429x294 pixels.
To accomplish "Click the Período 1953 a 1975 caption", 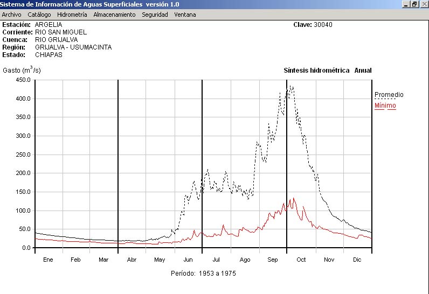I will 203,274.
